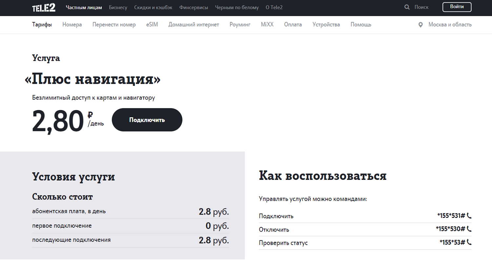Open the MiXX tab
Viewport: 492px width, 266px height.
tap(267, 25)
